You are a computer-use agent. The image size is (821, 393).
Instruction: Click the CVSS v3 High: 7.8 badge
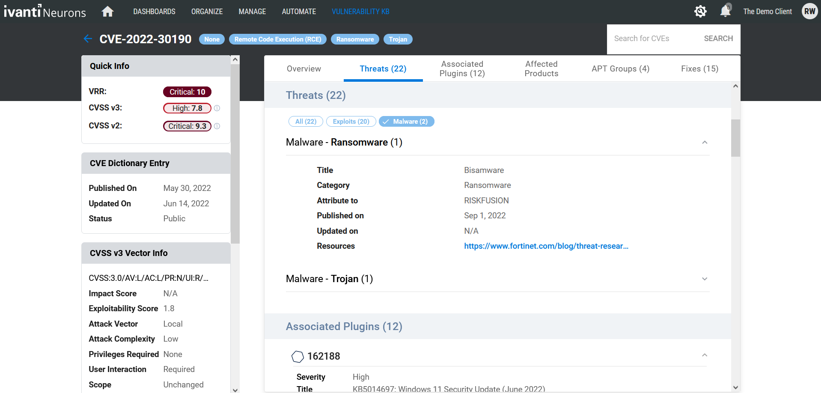pyautogui.click(x=187, y=108)
